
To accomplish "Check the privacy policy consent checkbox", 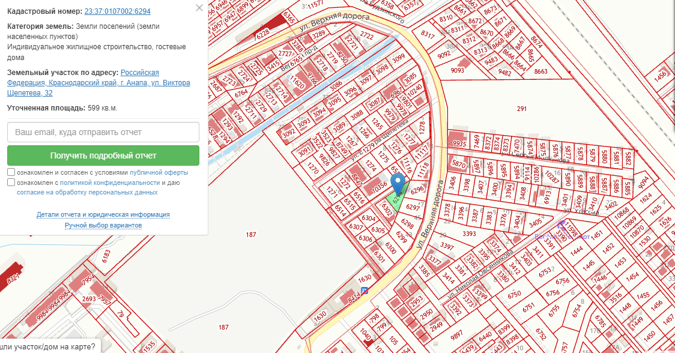I will click(11, 183).
